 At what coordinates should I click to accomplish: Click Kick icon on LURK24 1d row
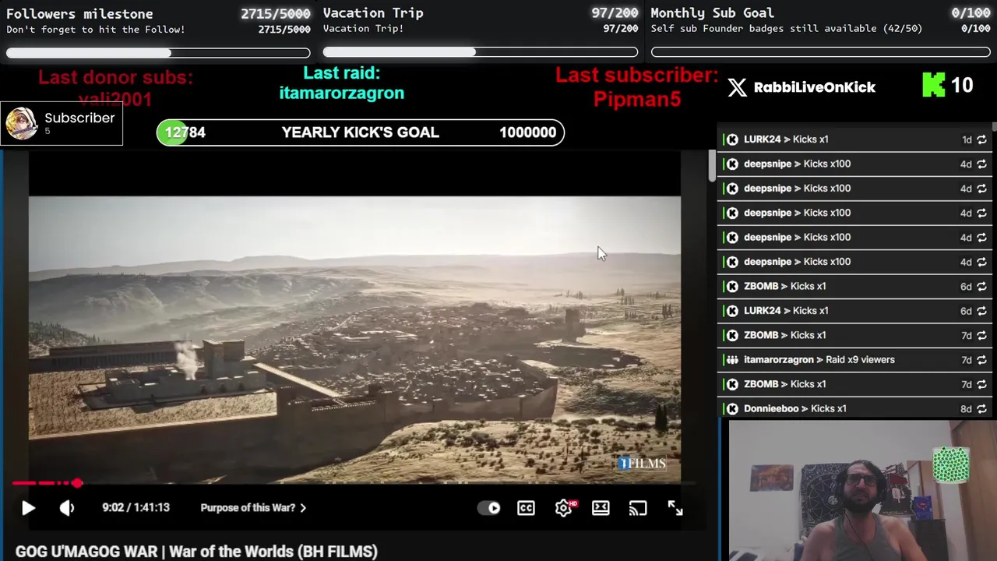pos(732,139)
